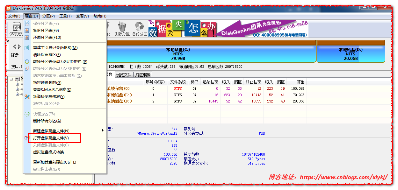Click the 保存更改 toolbar icon

(x=17, y=29)
